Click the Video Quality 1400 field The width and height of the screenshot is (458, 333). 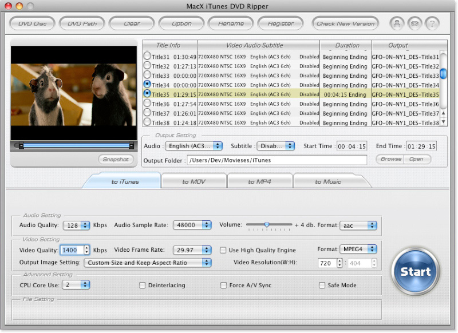click(72, 250)
